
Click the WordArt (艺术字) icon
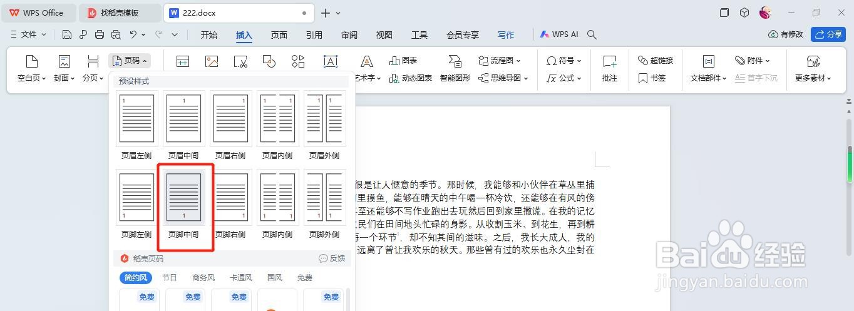pos(367,61)
